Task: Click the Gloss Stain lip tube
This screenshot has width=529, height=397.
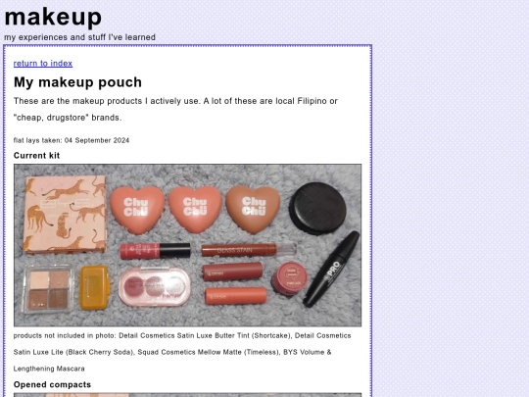Action: [248, 250]
